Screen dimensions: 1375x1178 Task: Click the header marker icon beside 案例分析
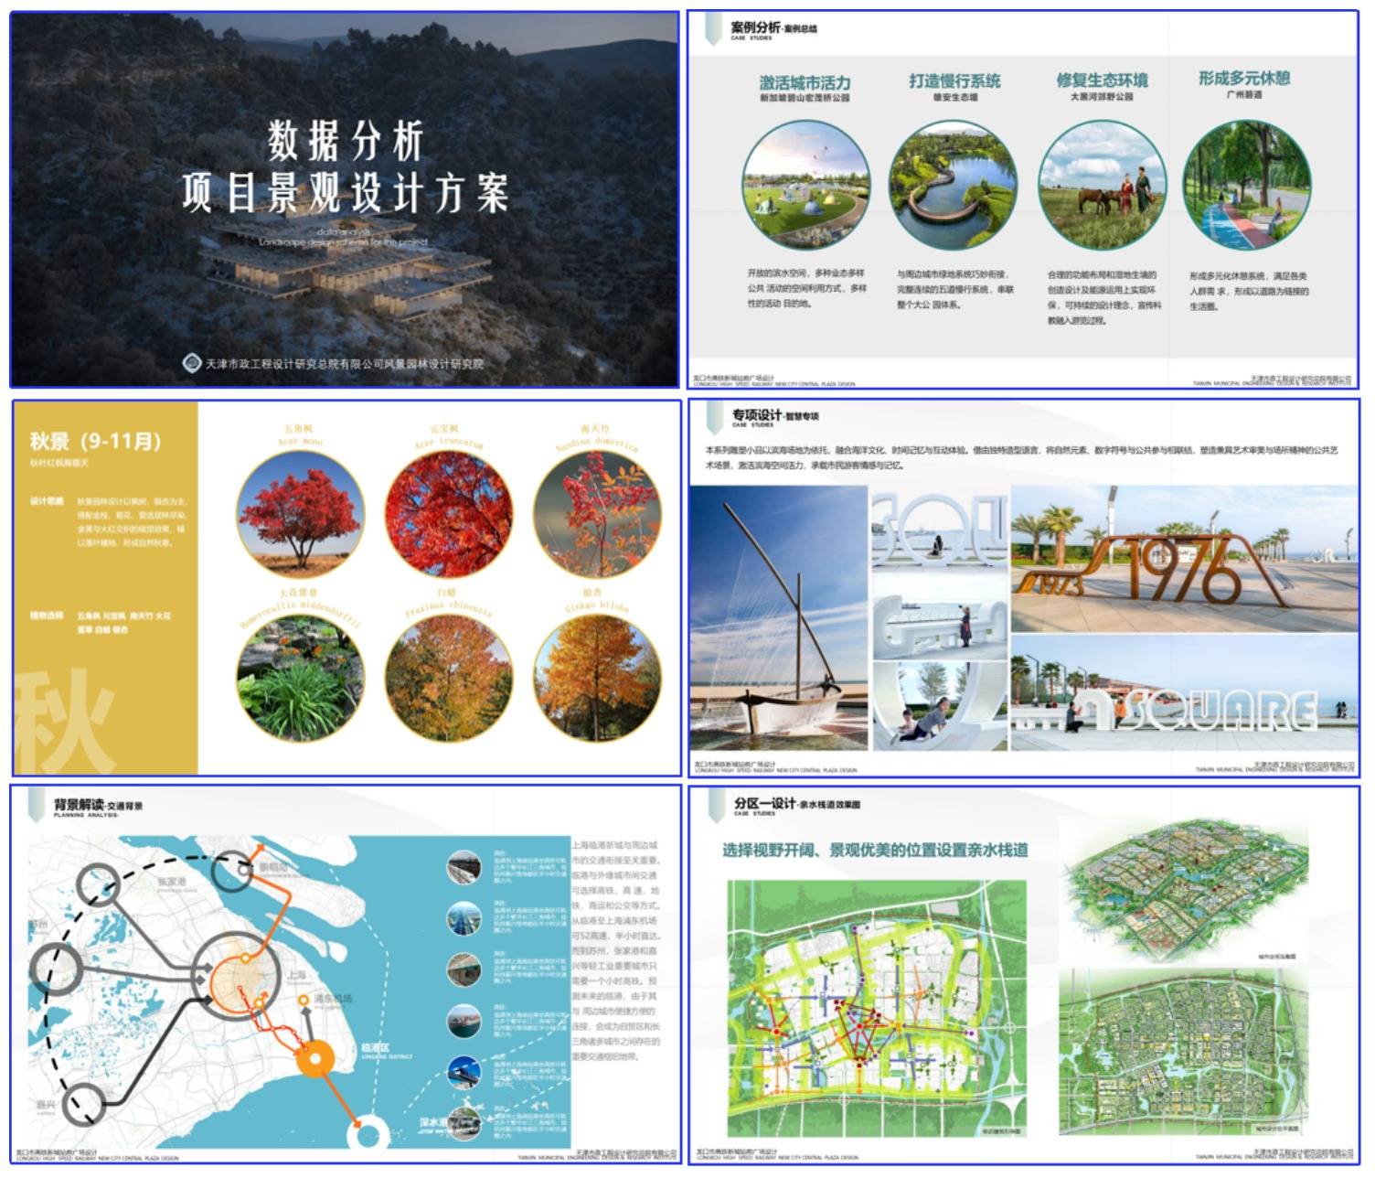pos(712,28)
